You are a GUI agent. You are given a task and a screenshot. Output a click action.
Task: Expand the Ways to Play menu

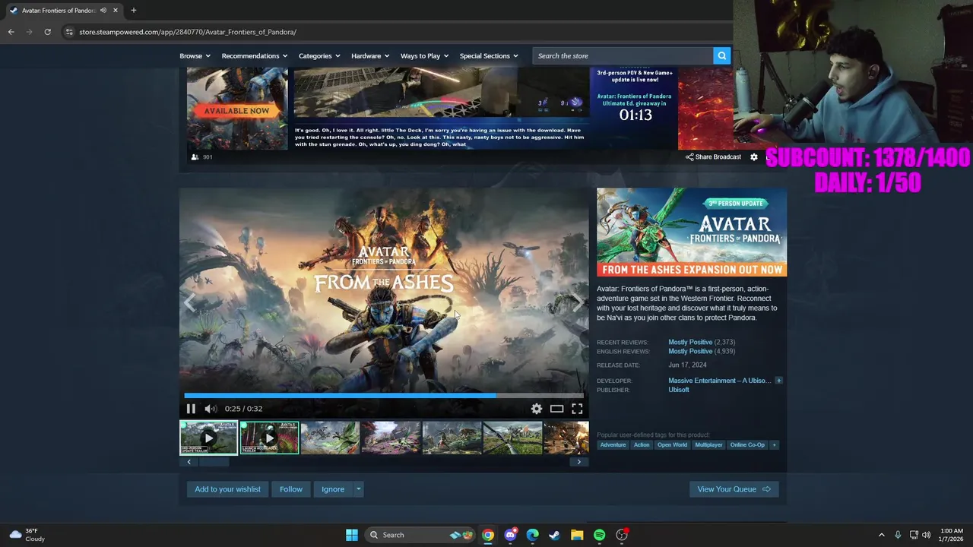424,55
